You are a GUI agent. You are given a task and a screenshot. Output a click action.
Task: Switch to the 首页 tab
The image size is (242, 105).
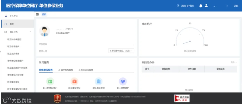click(x=44, y=14)
